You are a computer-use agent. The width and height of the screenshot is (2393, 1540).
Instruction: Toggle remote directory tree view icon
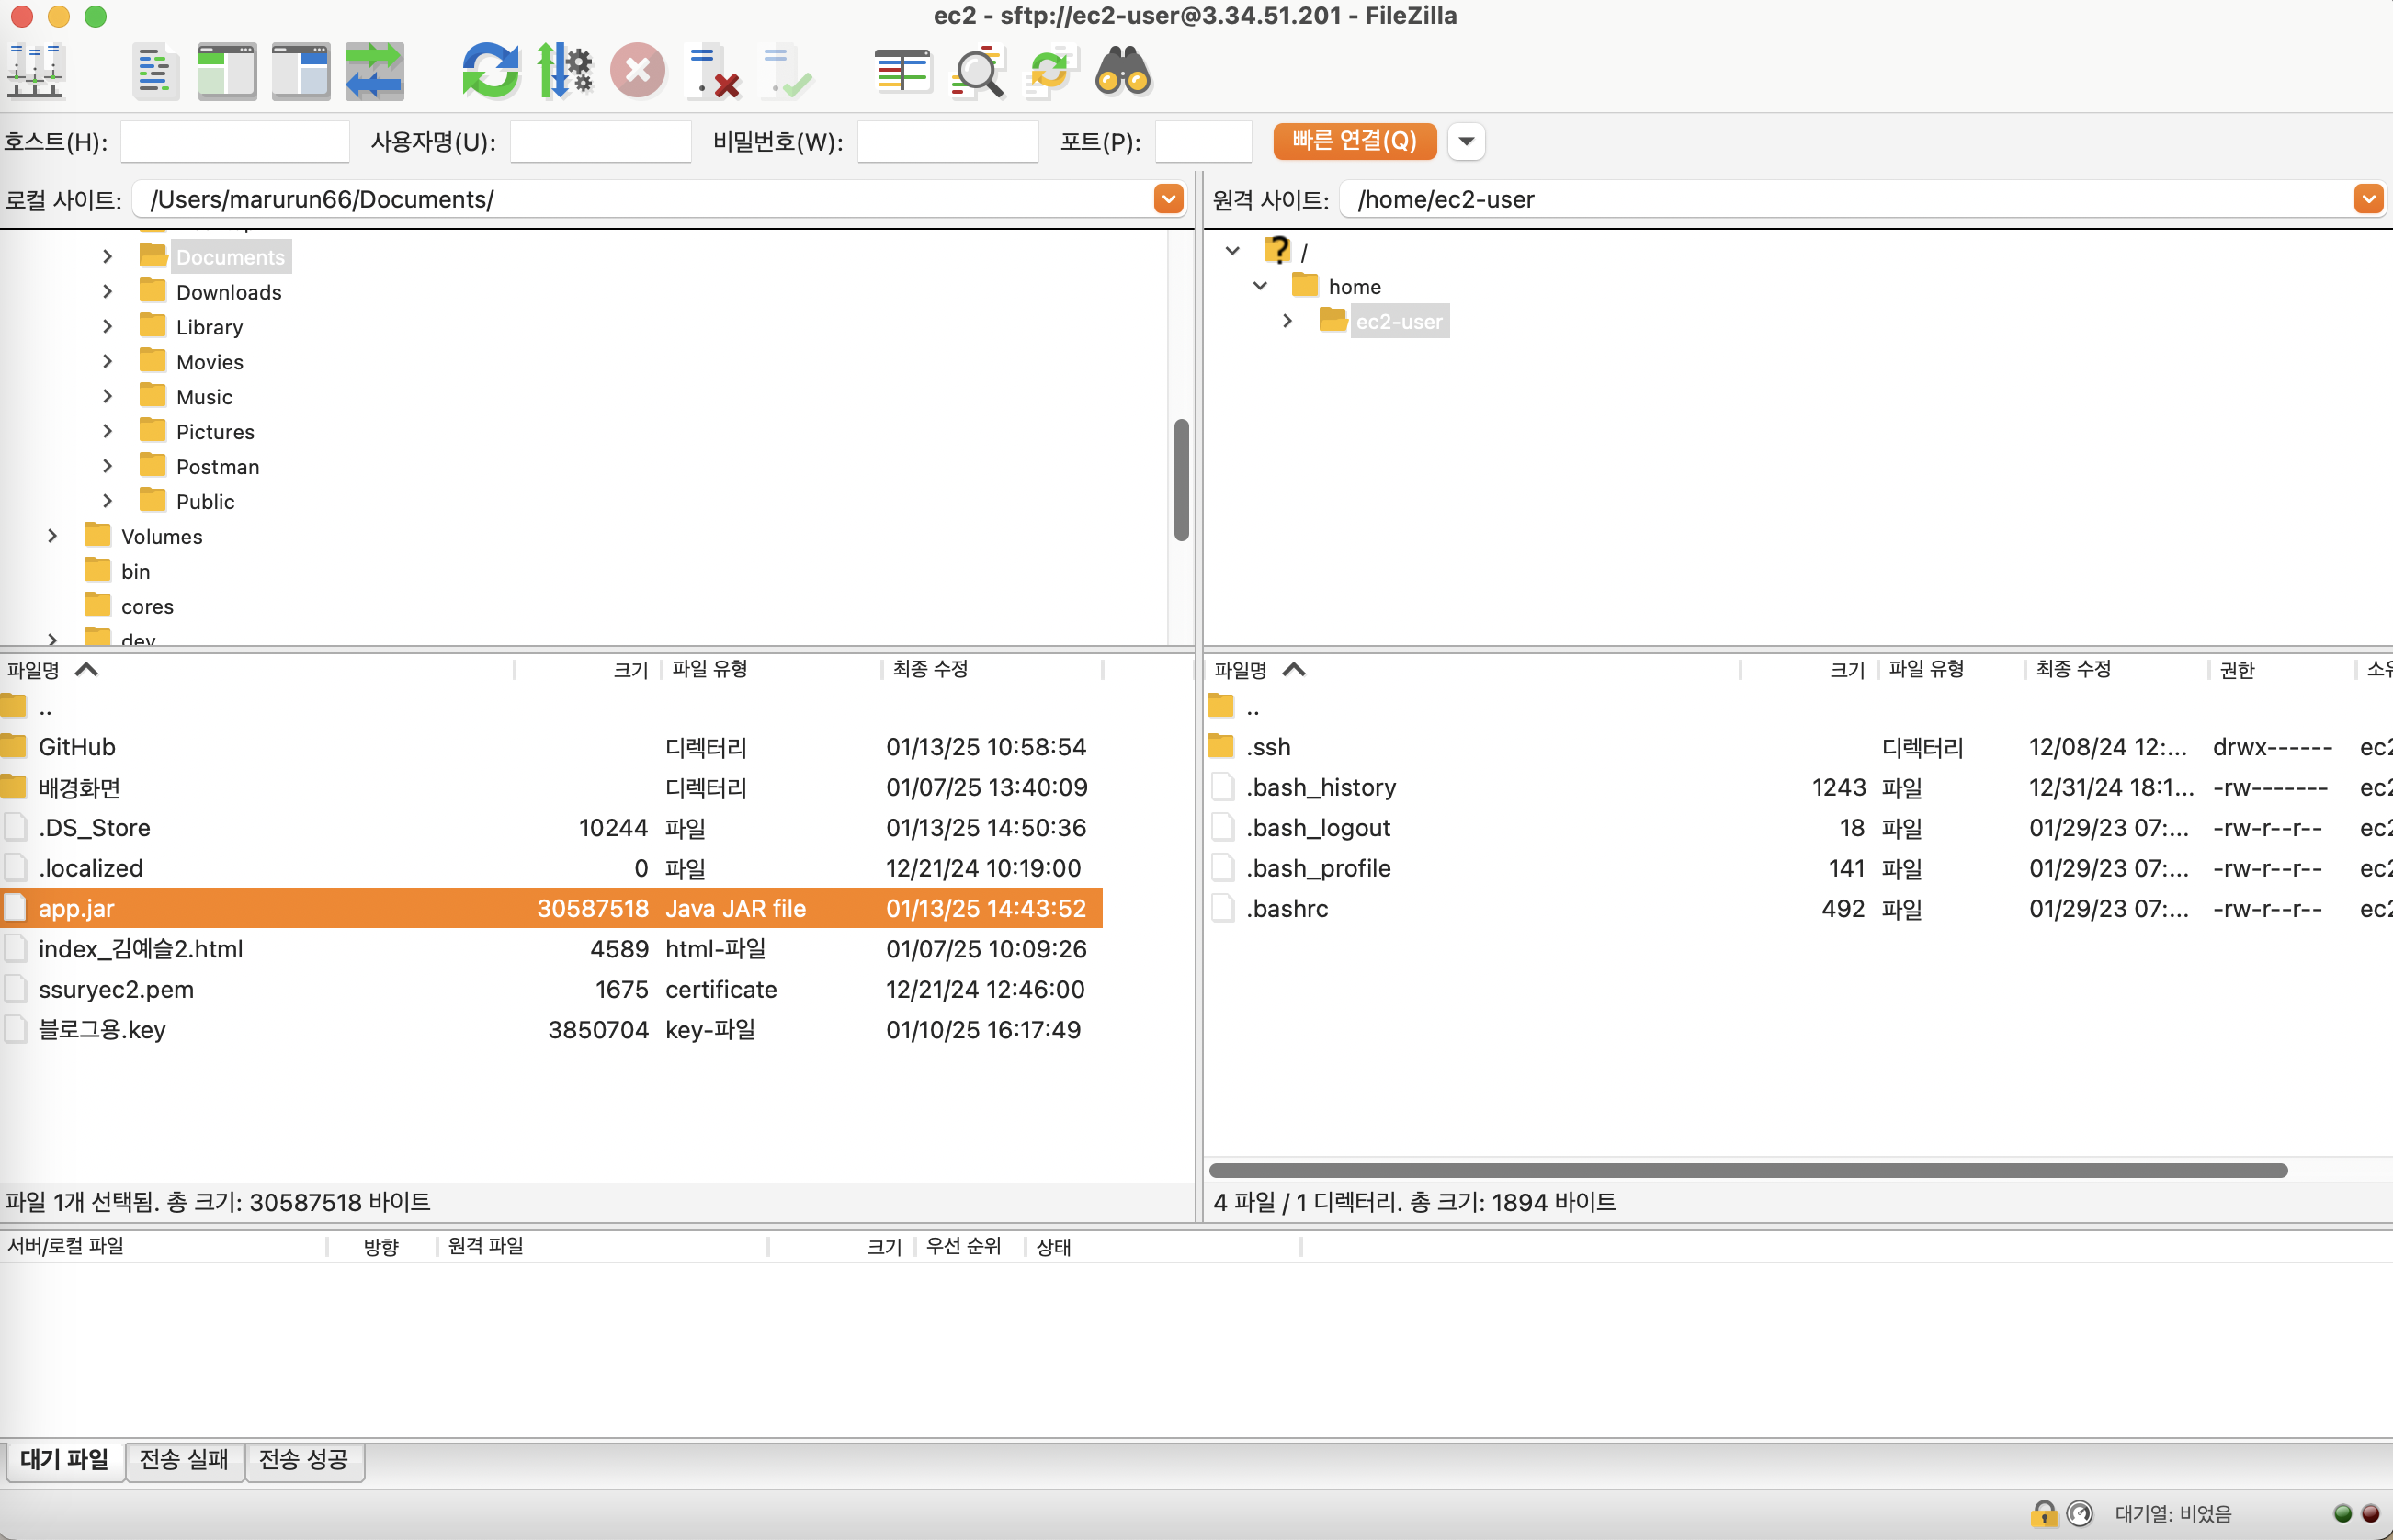click(300, 72)
